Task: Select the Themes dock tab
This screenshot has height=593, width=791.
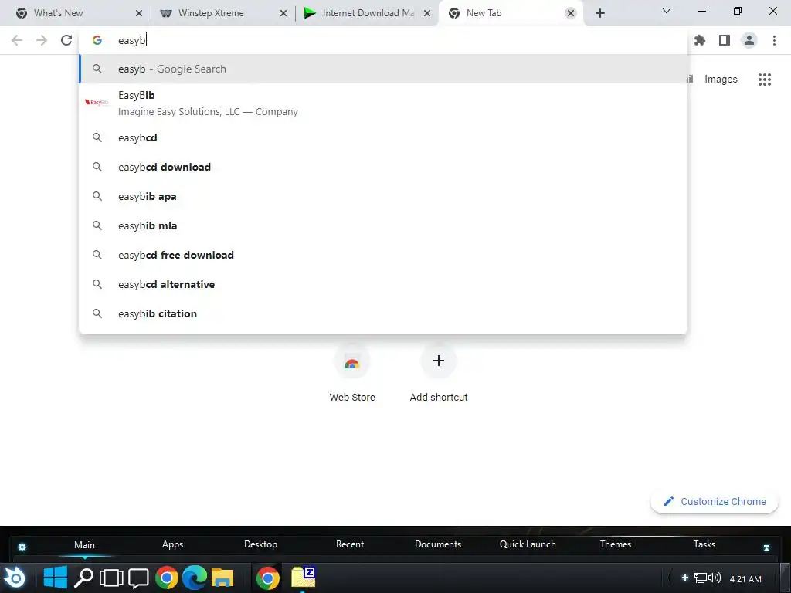Action: click(616, 544)
